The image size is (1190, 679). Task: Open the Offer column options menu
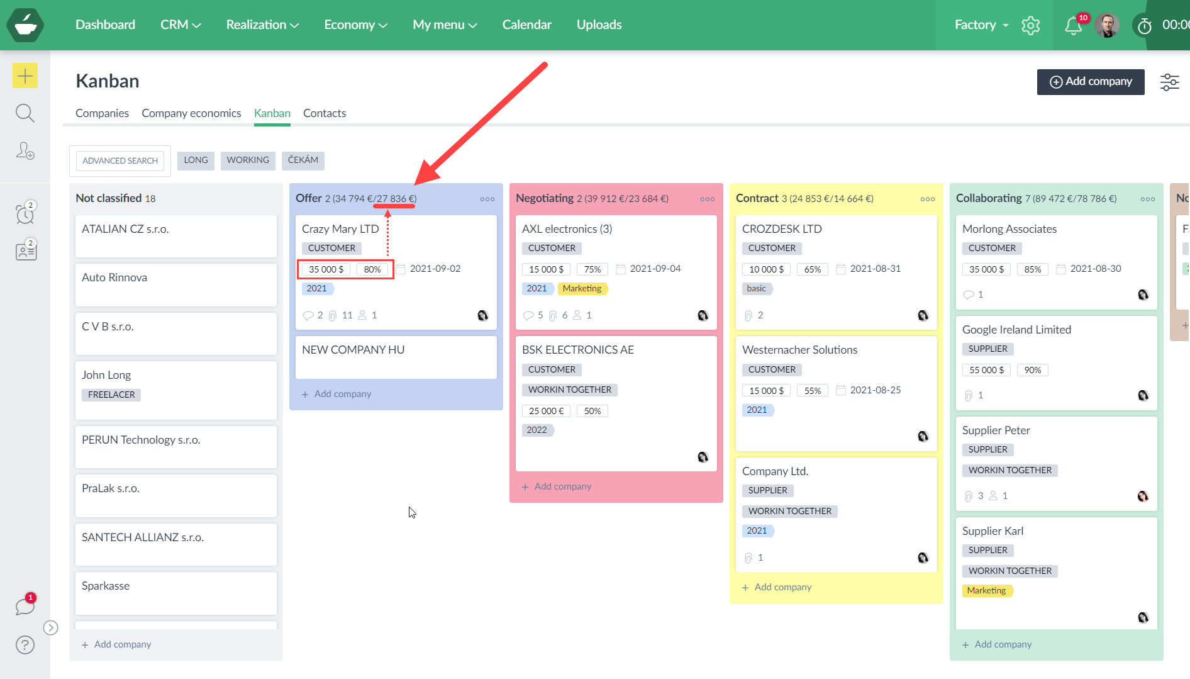[487, 199]
